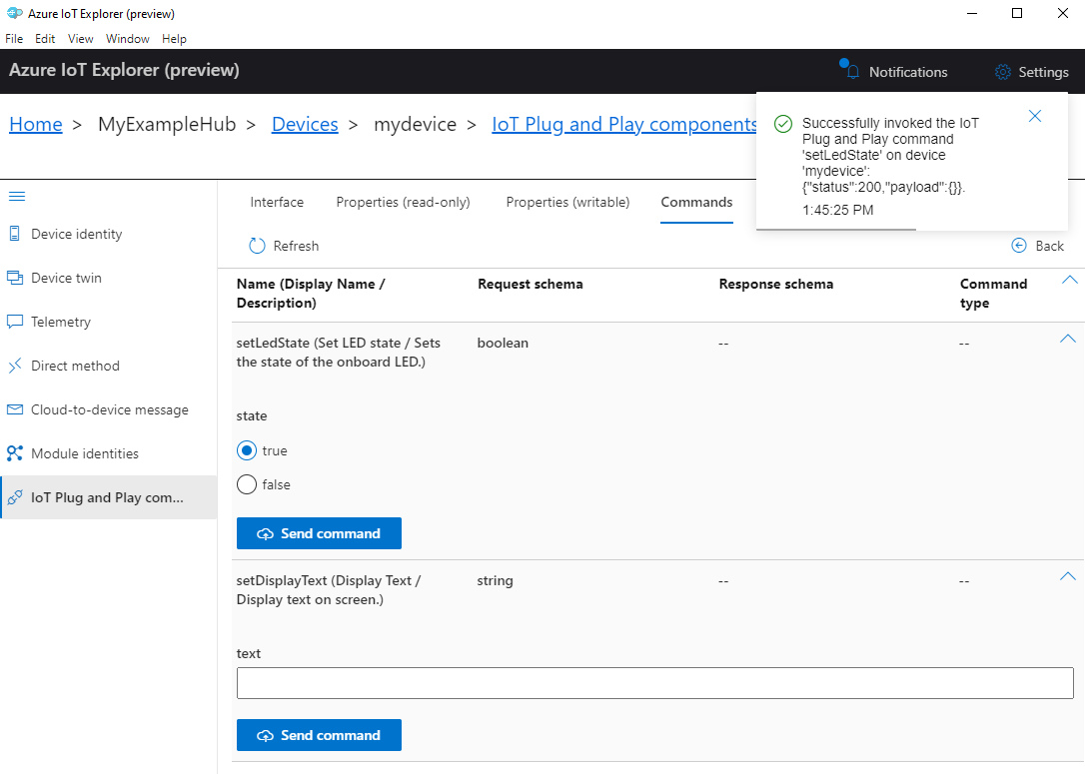This screenshot has width=1085, height=774.
Task: Collapse the setLedState command details
Action: click(1067, 340)
